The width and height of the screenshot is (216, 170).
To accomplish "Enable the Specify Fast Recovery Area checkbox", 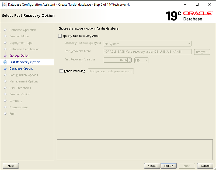I will (60, 36).
